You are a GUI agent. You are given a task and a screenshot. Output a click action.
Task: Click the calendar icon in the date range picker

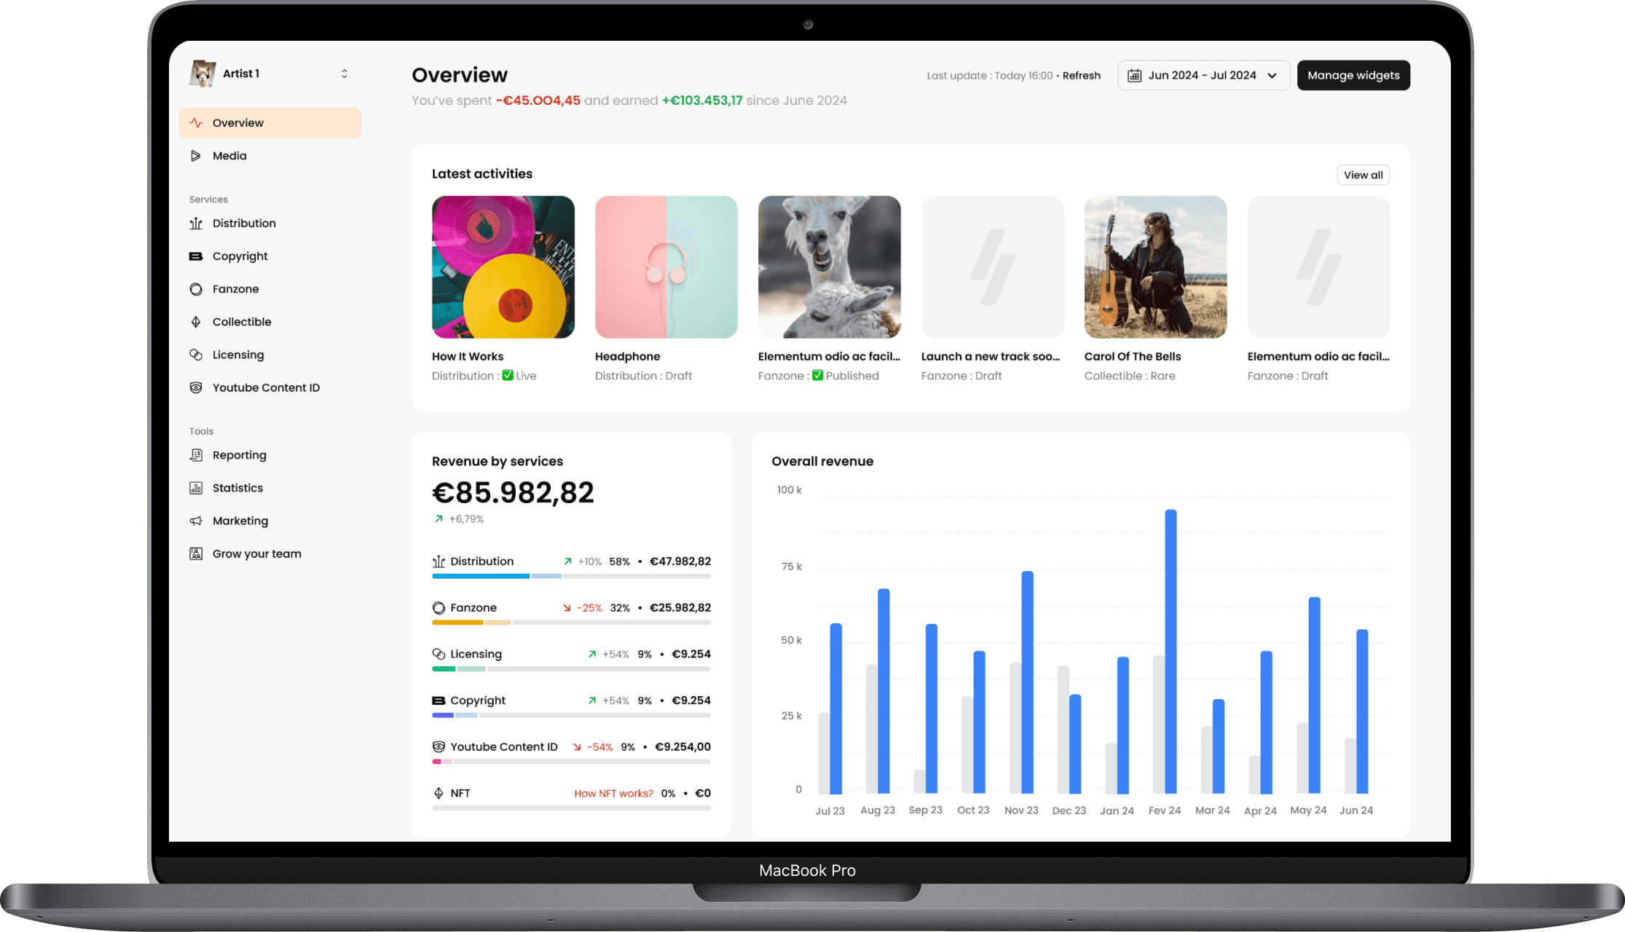tap(1134, 75)
